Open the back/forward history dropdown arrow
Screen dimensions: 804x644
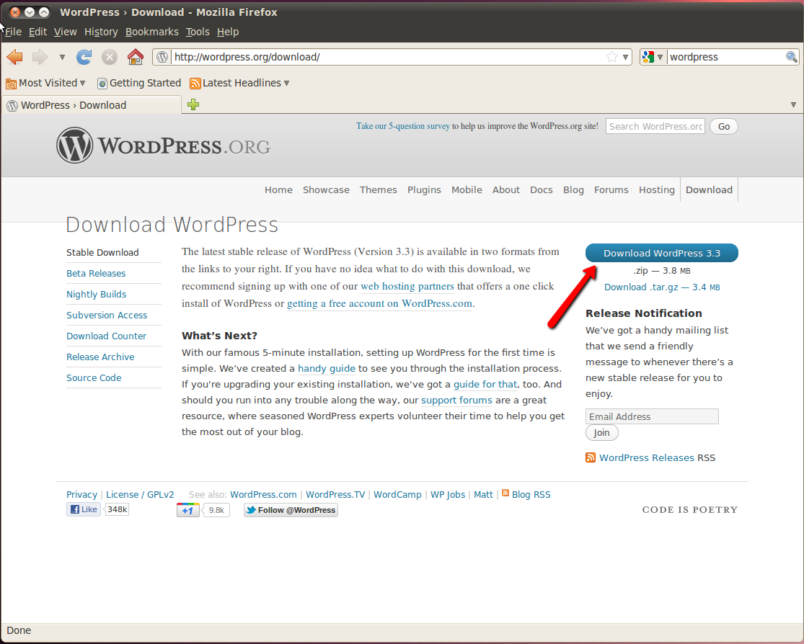62,58
